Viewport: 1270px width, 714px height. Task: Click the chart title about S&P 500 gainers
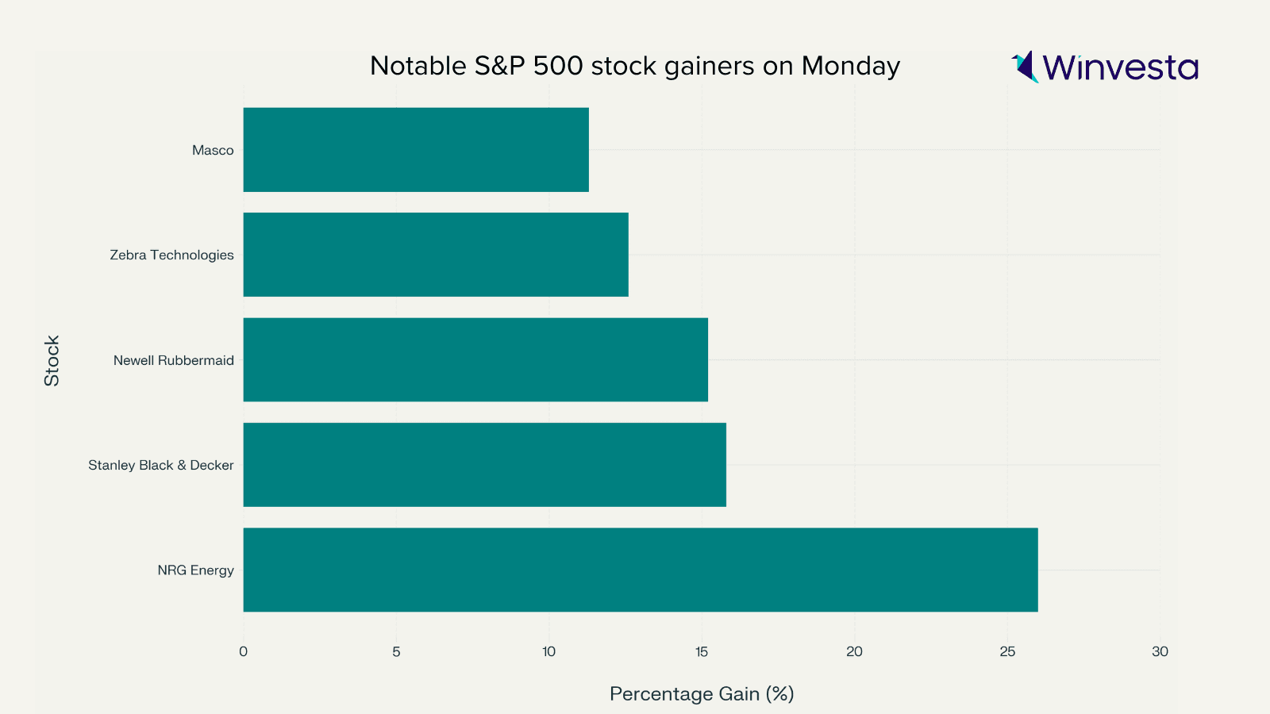[x=635, y=66]
